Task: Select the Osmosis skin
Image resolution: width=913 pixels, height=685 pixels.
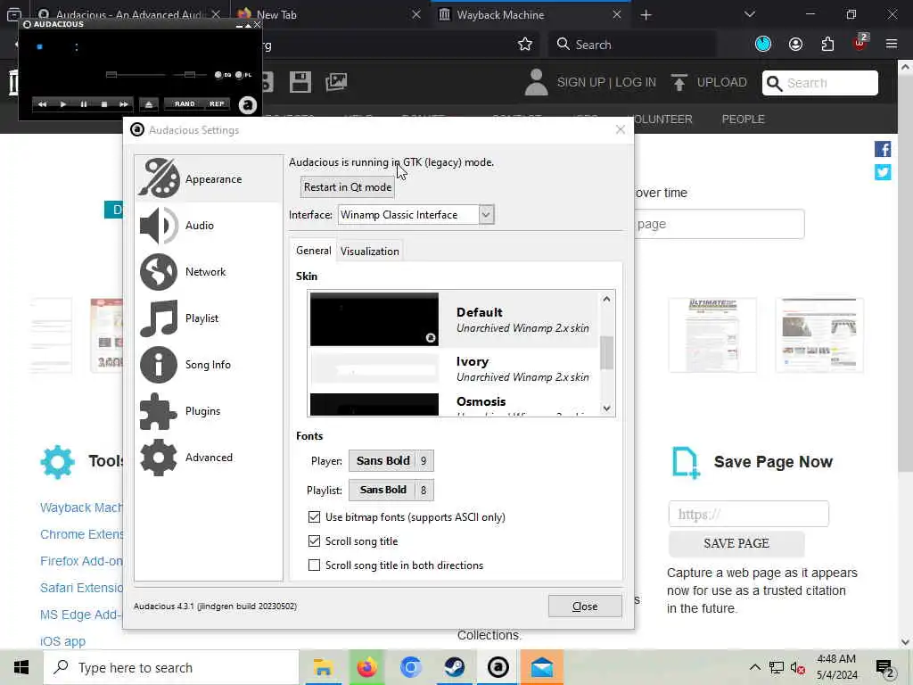Action: pos(454,403)
